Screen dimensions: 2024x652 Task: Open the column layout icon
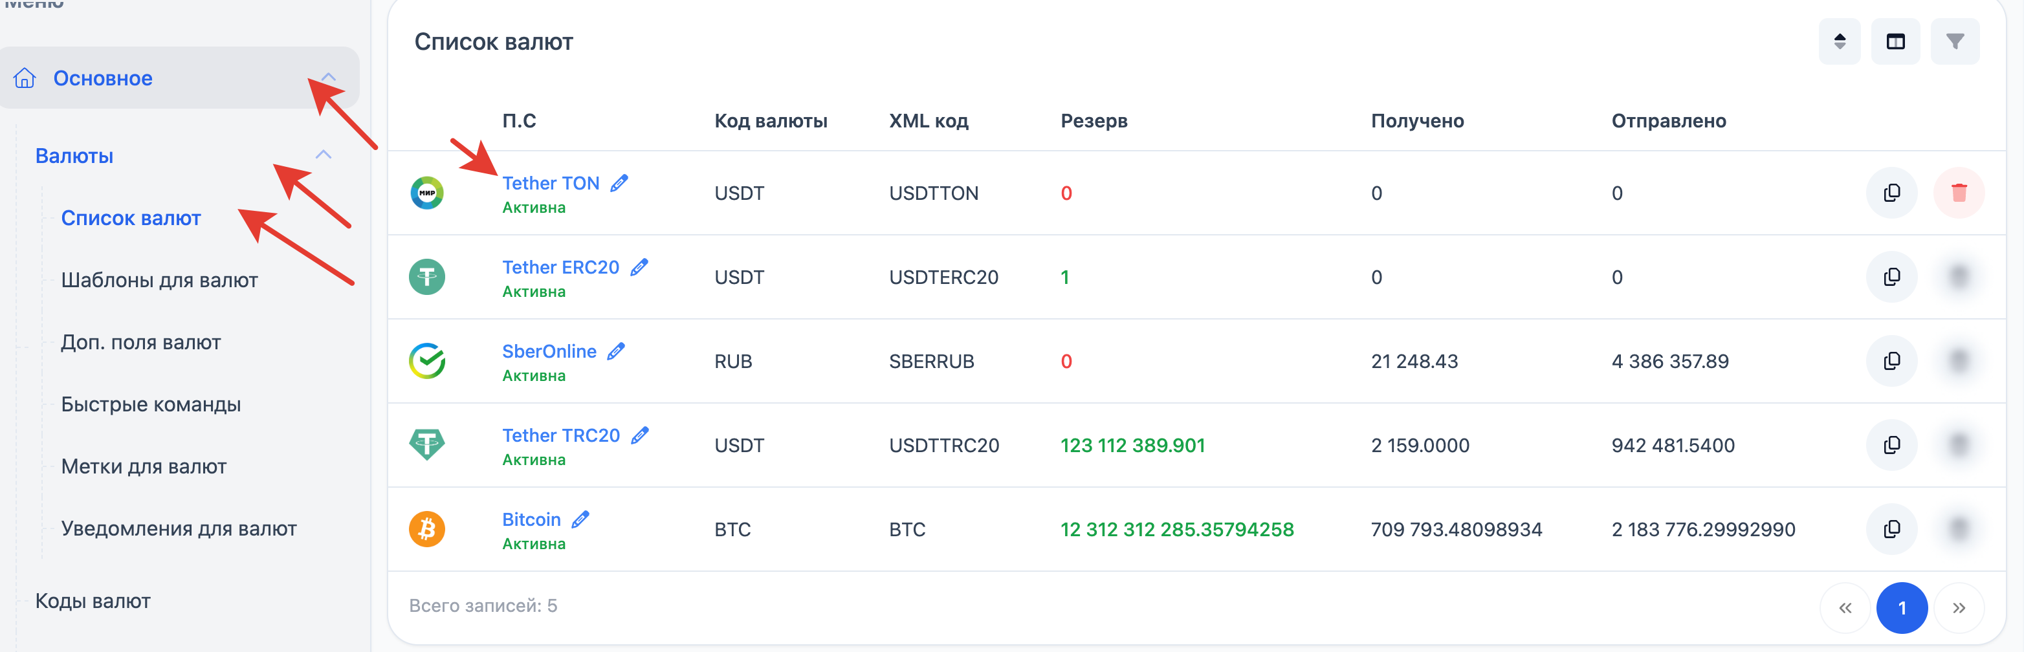point(1895,41)
